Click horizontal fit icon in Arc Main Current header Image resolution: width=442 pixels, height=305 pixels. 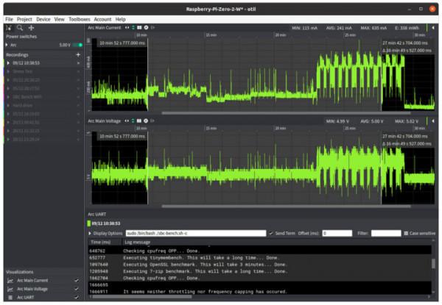click(x=127, y=27)
